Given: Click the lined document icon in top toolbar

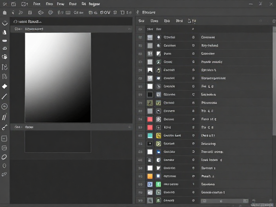Looking at the screenshot, I should click(x=30, y=13).
